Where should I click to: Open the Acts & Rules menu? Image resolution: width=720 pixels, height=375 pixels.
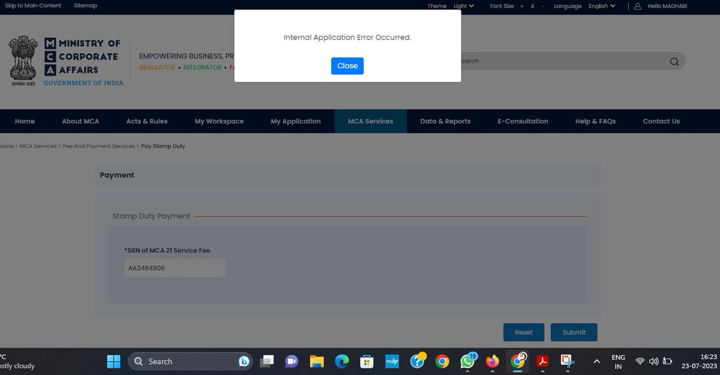[x=147, y=121]
